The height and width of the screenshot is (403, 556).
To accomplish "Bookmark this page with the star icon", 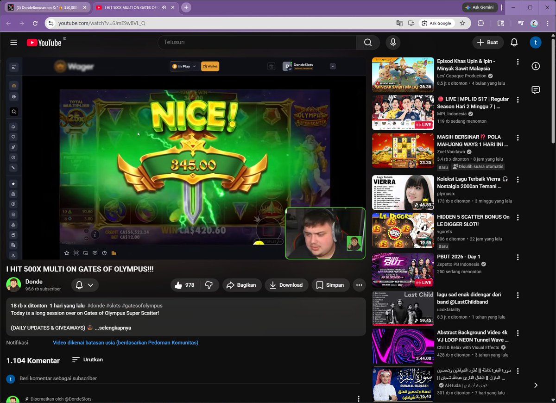I will click(461, 23).
